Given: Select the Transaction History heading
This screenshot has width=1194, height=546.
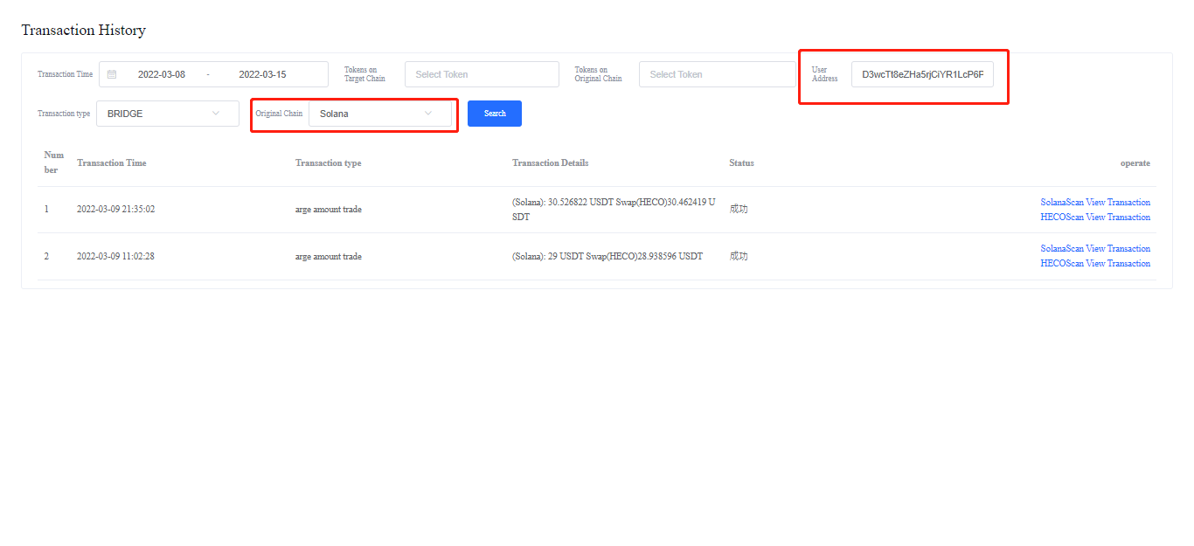Looking at the screenshot, I should 83,30.
